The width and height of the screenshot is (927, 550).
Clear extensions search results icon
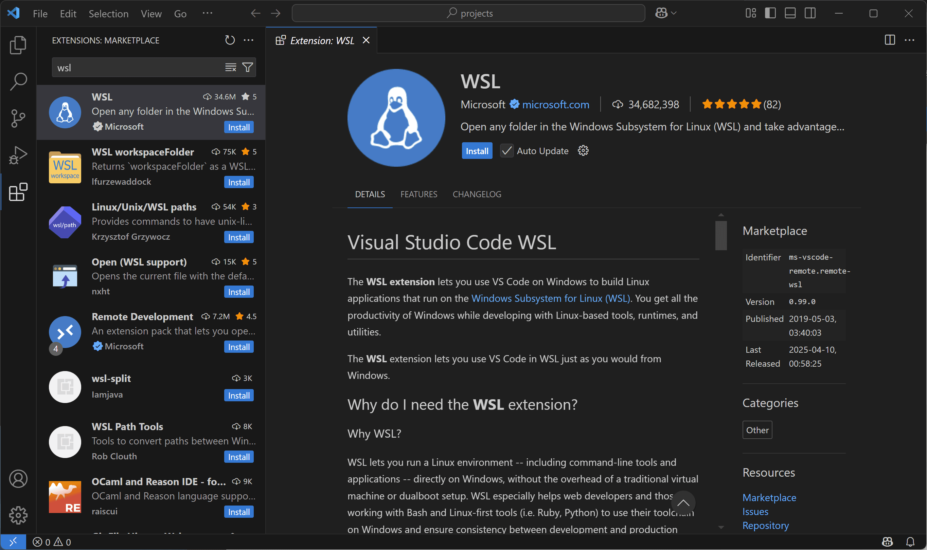[231, 67]
